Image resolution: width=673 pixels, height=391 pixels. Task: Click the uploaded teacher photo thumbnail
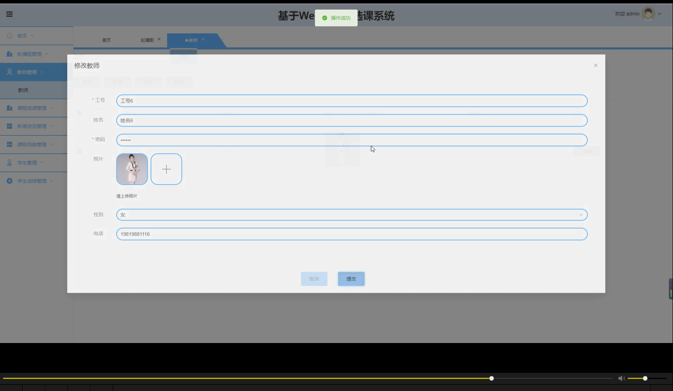click(x=131, y=169)
